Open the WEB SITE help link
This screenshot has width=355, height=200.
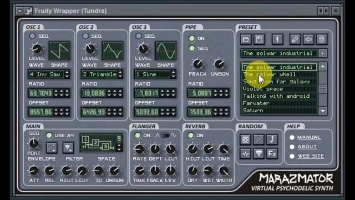tap(311, 156)
